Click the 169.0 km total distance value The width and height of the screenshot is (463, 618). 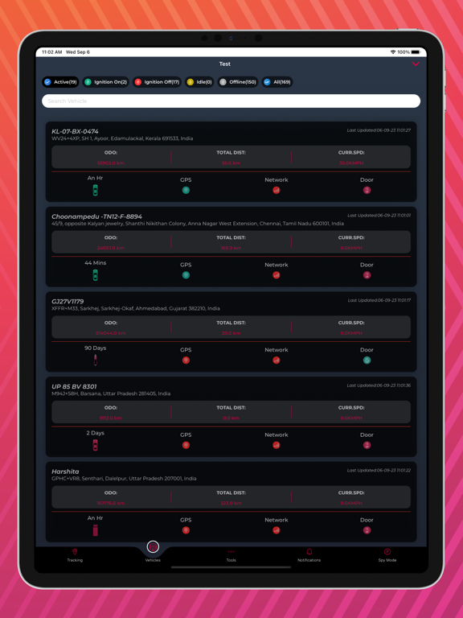coord(231,248)
